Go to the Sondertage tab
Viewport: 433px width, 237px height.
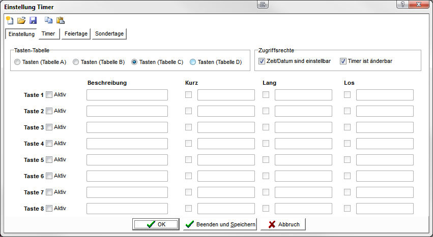[109, 34]
